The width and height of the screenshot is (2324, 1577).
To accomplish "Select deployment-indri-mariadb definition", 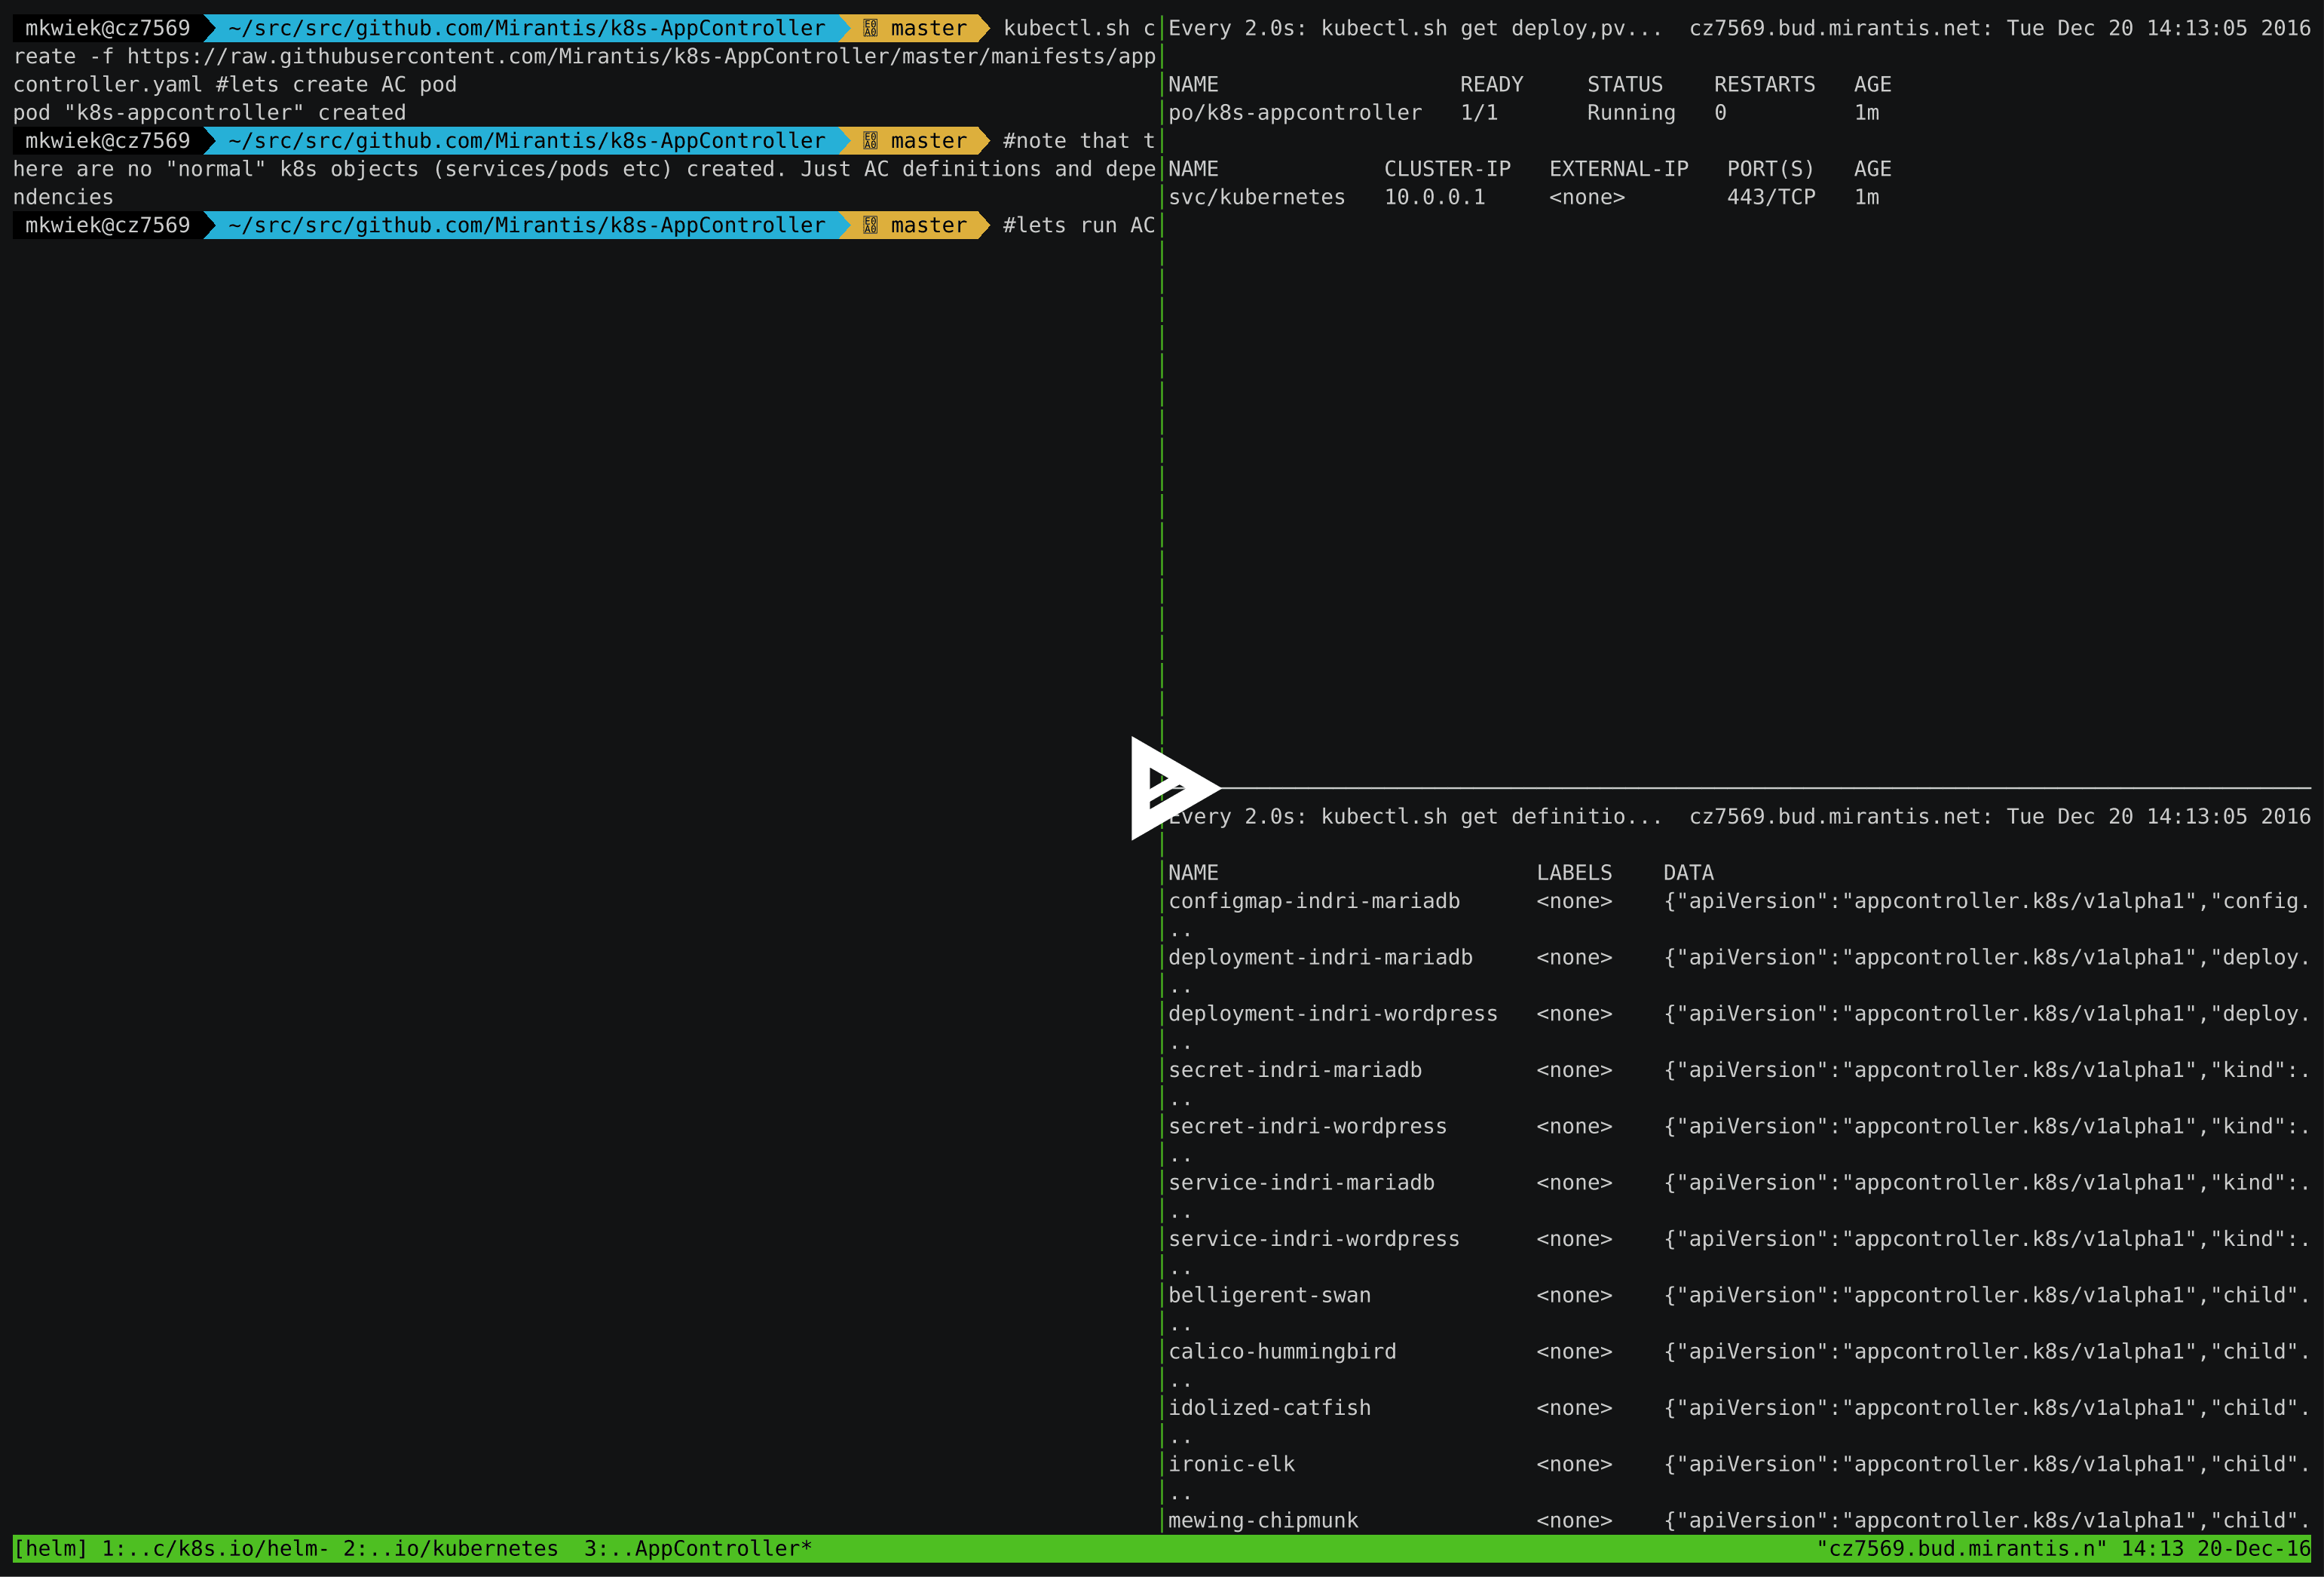I will (1320, 958).
